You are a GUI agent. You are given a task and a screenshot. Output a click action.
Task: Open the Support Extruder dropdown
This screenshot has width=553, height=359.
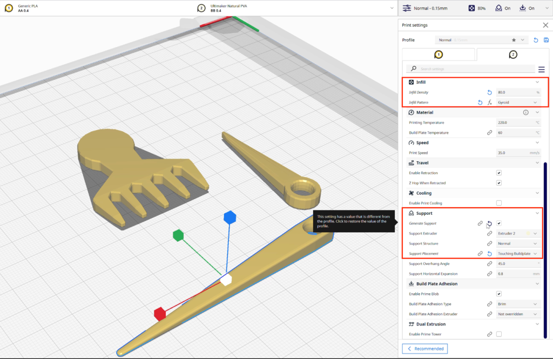[518, 233]
